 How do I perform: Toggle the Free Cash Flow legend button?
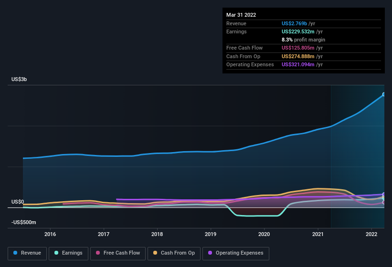coord(118,253)
